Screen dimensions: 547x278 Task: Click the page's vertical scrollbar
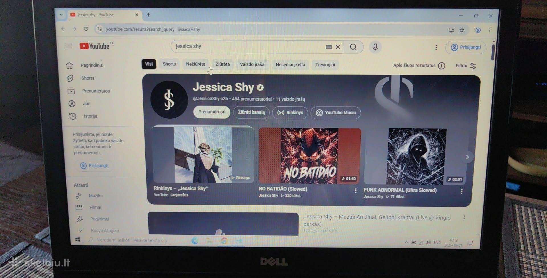point(493,52)
